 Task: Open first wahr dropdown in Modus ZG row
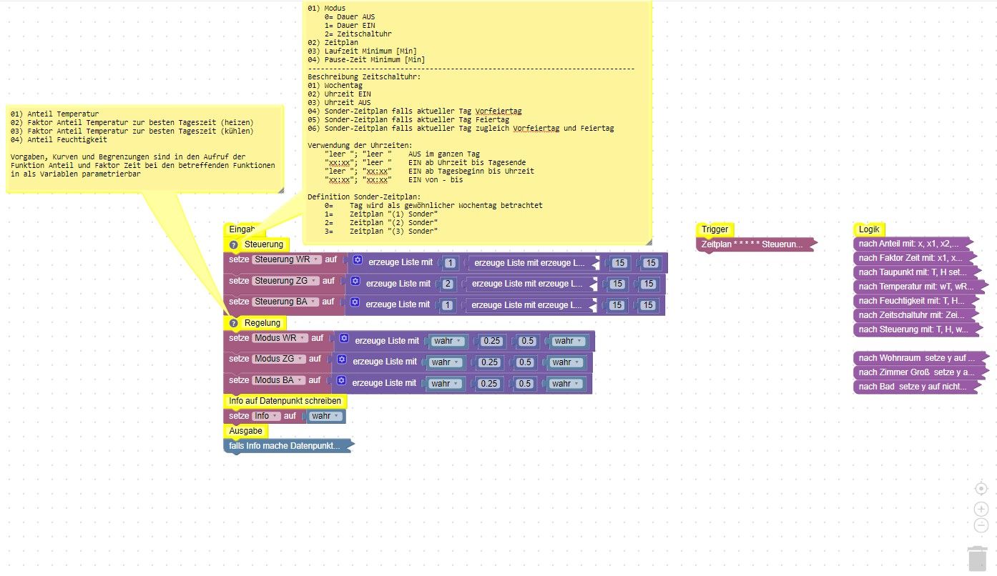pos(445,363)
